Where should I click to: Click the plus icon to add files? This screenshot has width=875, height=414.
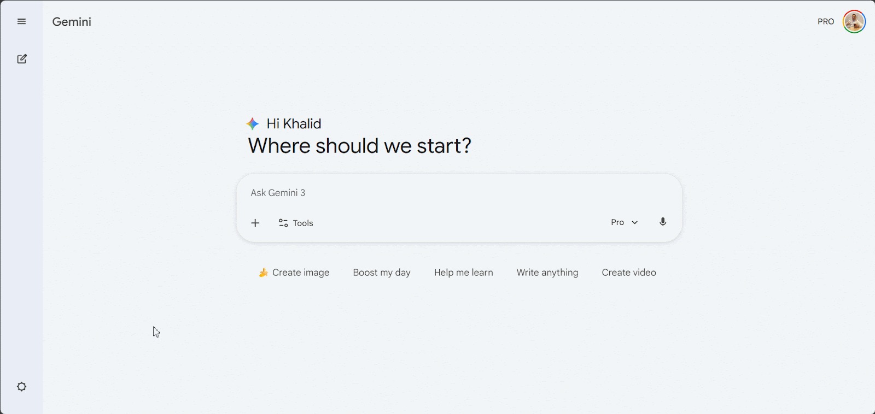[x=255, y=223]
